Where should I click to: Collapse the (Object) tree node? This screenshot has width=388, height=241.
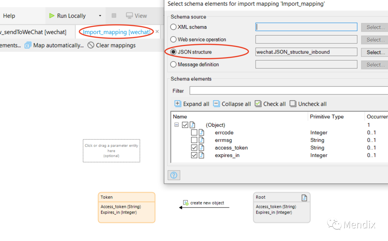(176, 125)
